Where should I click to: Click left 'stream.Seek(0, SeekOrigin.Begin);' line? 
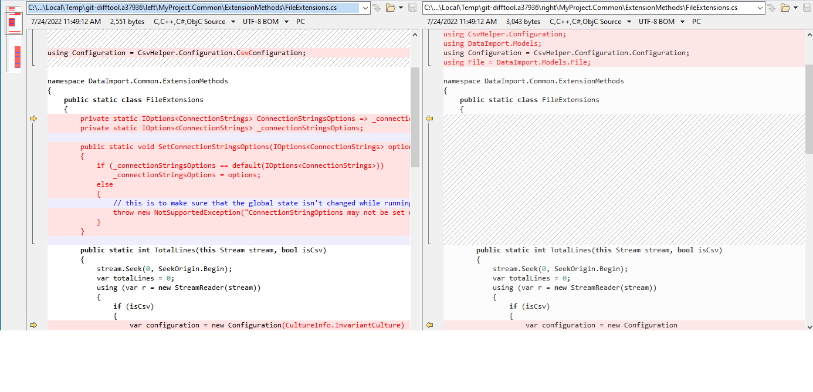[x=164, y=269]
